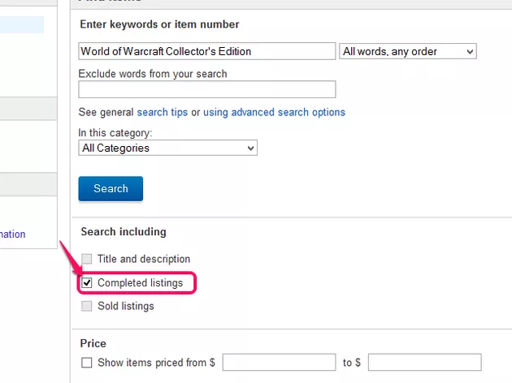
Task: Click the "Sold listings" label text
Action: pos(125,306)
